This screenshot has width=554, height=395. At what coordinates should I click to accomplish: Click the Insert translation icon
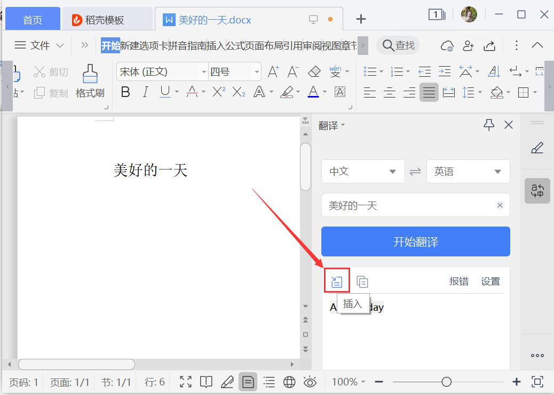coord(337,281)
